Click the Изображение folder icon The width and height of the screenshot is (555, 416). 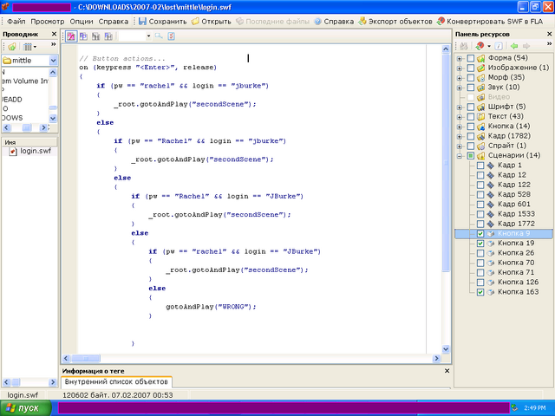point(480,68)
